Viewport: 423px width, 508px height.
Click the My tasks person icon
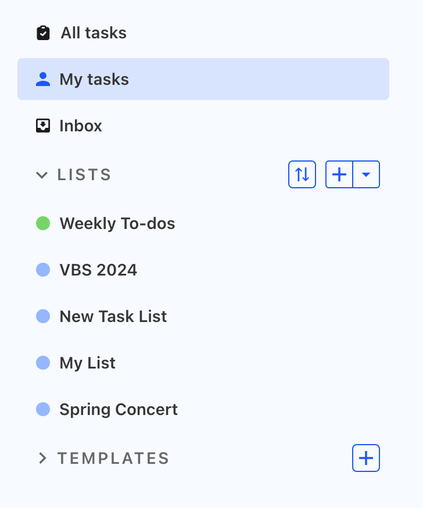point(43,80)
